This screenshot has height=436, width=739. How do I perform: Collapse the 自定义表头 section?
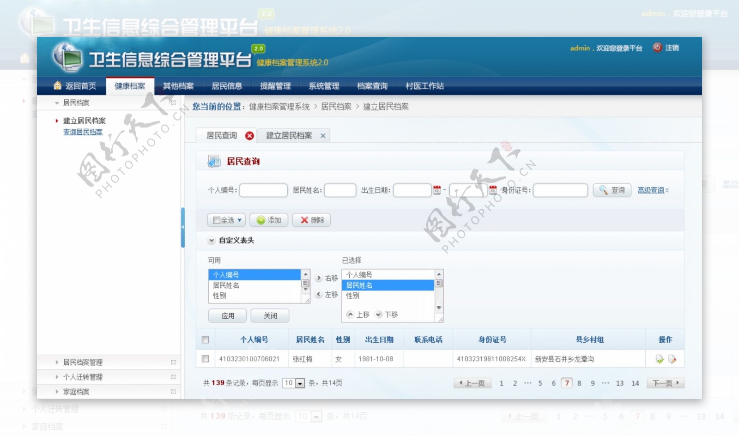[x=212, y=241]
